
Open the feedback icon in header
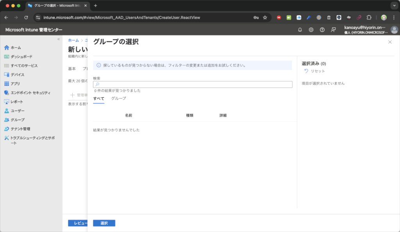tap(333, 30)
